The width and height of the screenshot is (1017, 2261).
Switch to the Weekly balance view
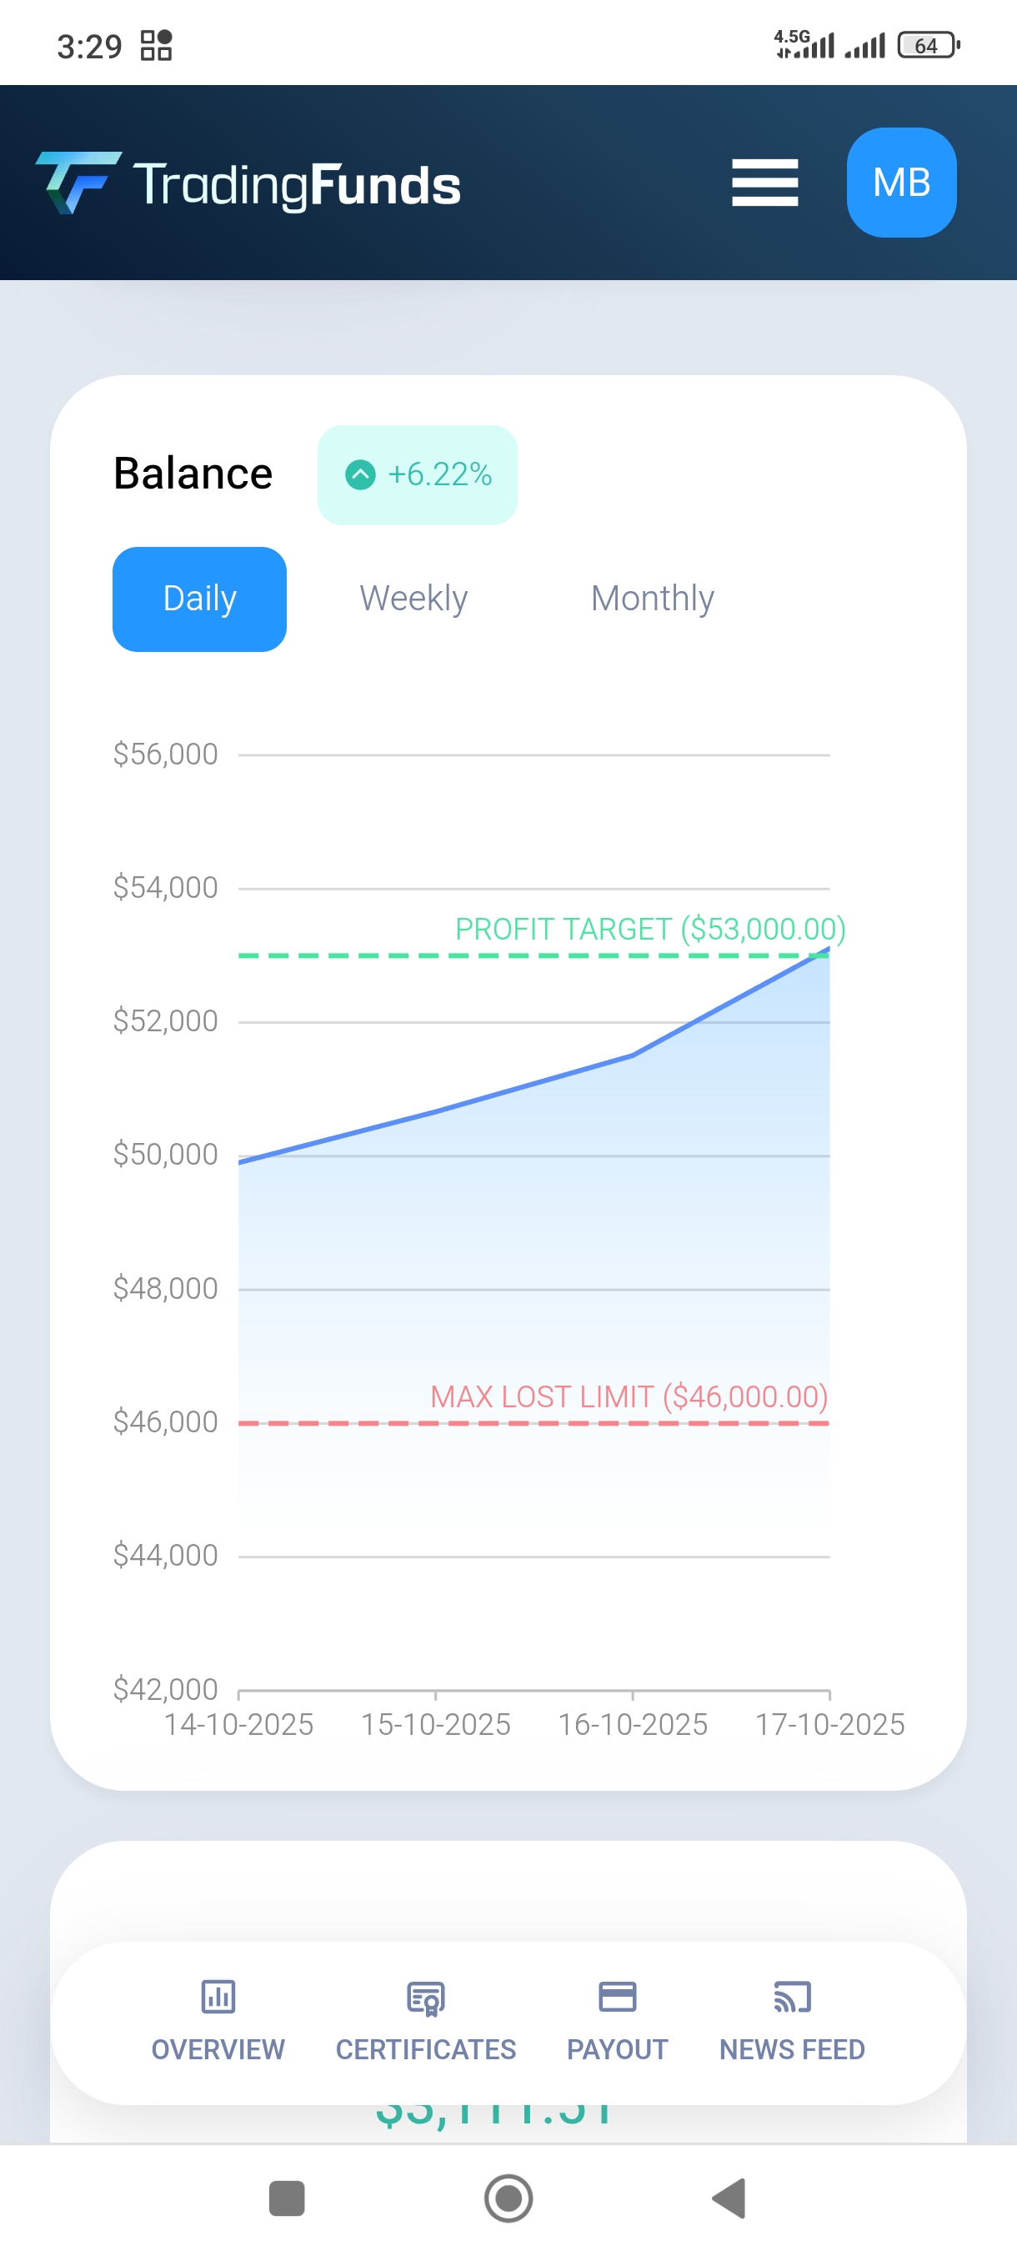[x=413, y=599]
